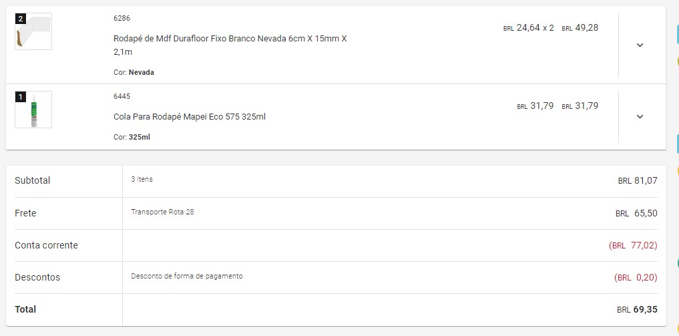Click the Conta corrente row label
679x336 pixels.
[46, 245]
